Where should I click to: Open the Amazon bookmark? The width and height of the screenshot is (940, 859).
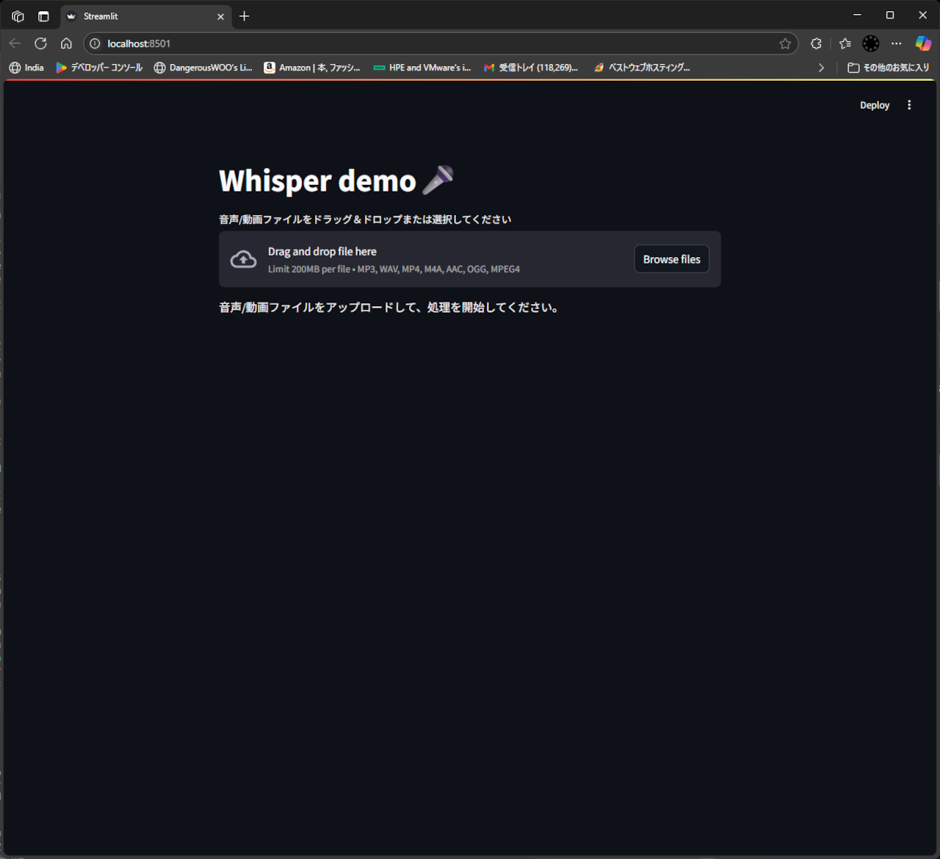pyautogui.click(x=312, y=68)
